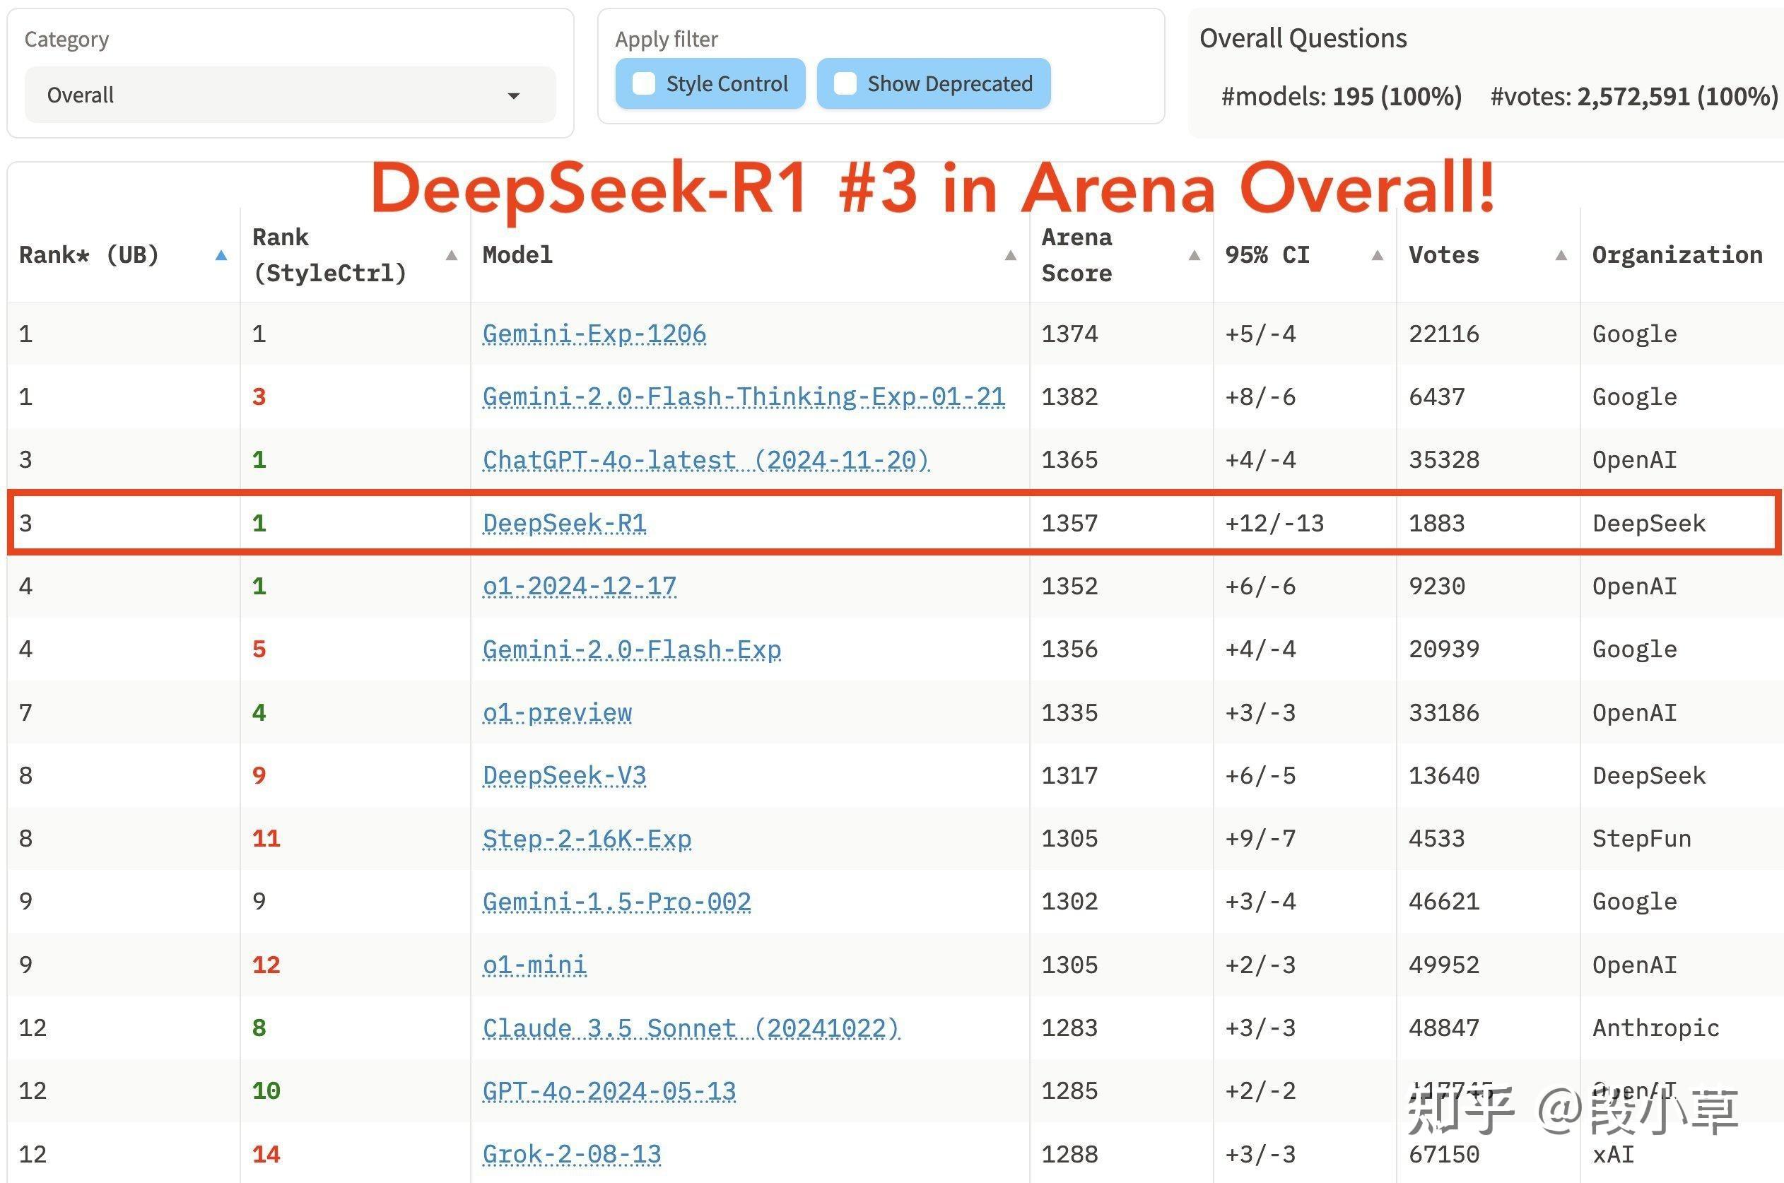Open the Gemini-Exp-1206 model link

point(594,334)
